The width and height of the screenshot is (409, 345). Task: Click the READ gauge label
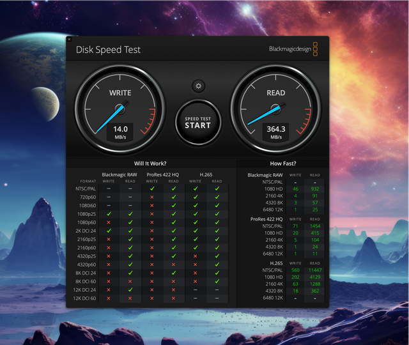(275, 93)
